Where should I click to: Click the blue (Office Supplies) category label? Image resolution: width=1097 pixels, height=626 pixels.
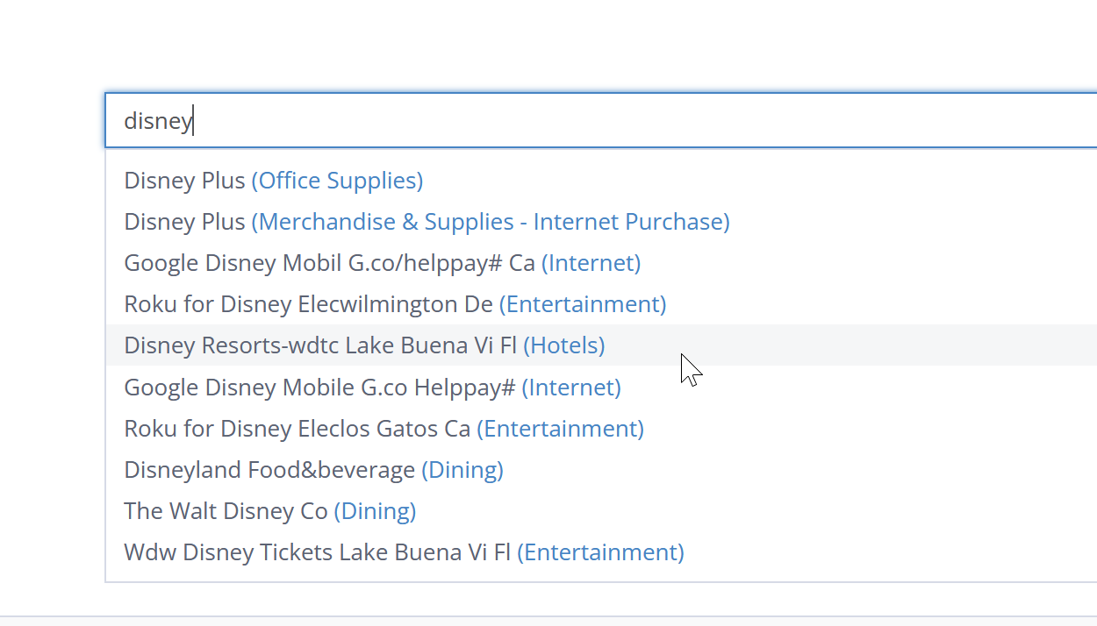pos(337,181)
